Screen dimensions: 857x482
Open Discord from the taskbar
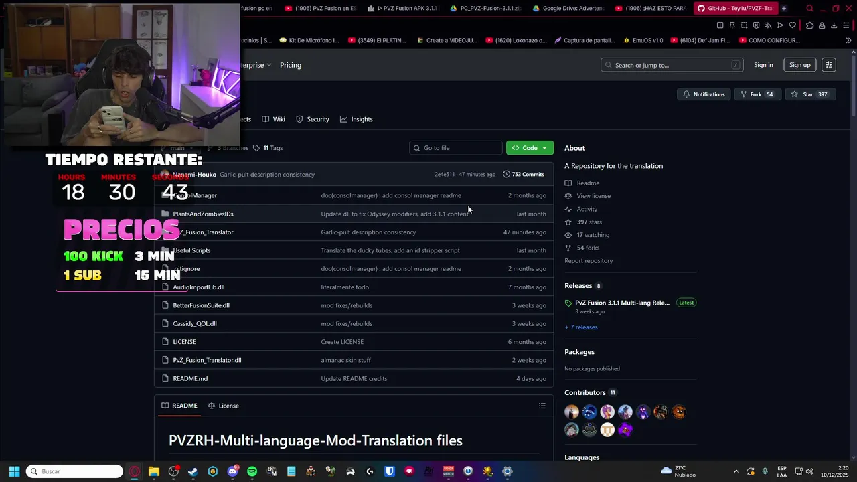232,471
